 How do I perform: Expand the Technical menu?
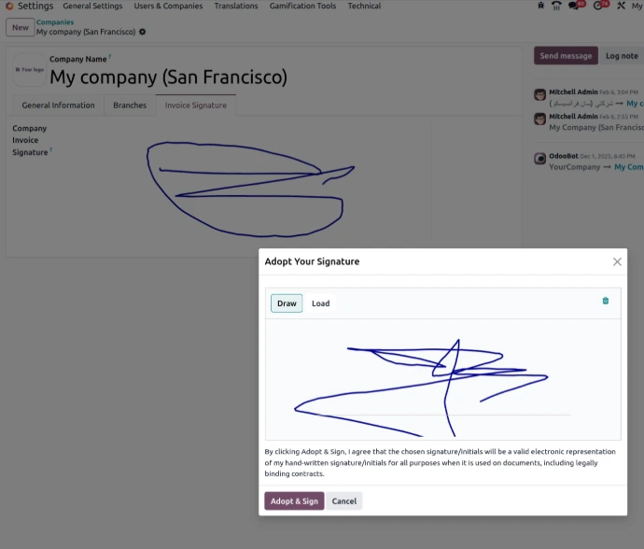pos(364,6)
